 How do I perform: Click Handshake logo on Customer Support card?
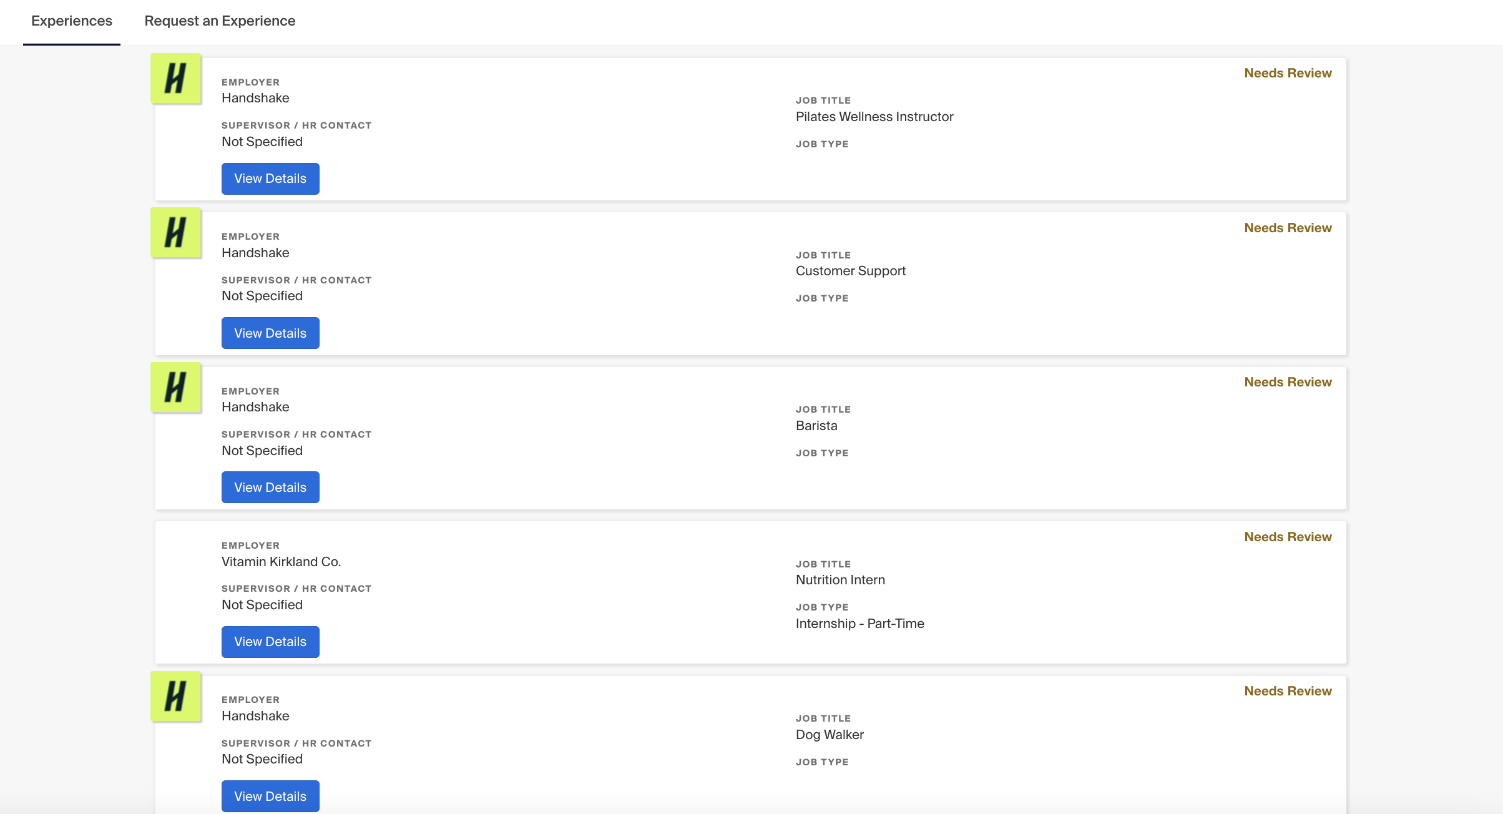176,232
